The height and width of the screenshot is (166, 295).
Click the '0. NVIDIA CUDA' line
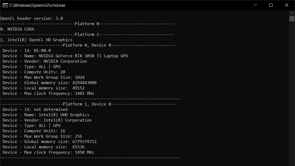(x=17, y=29)
